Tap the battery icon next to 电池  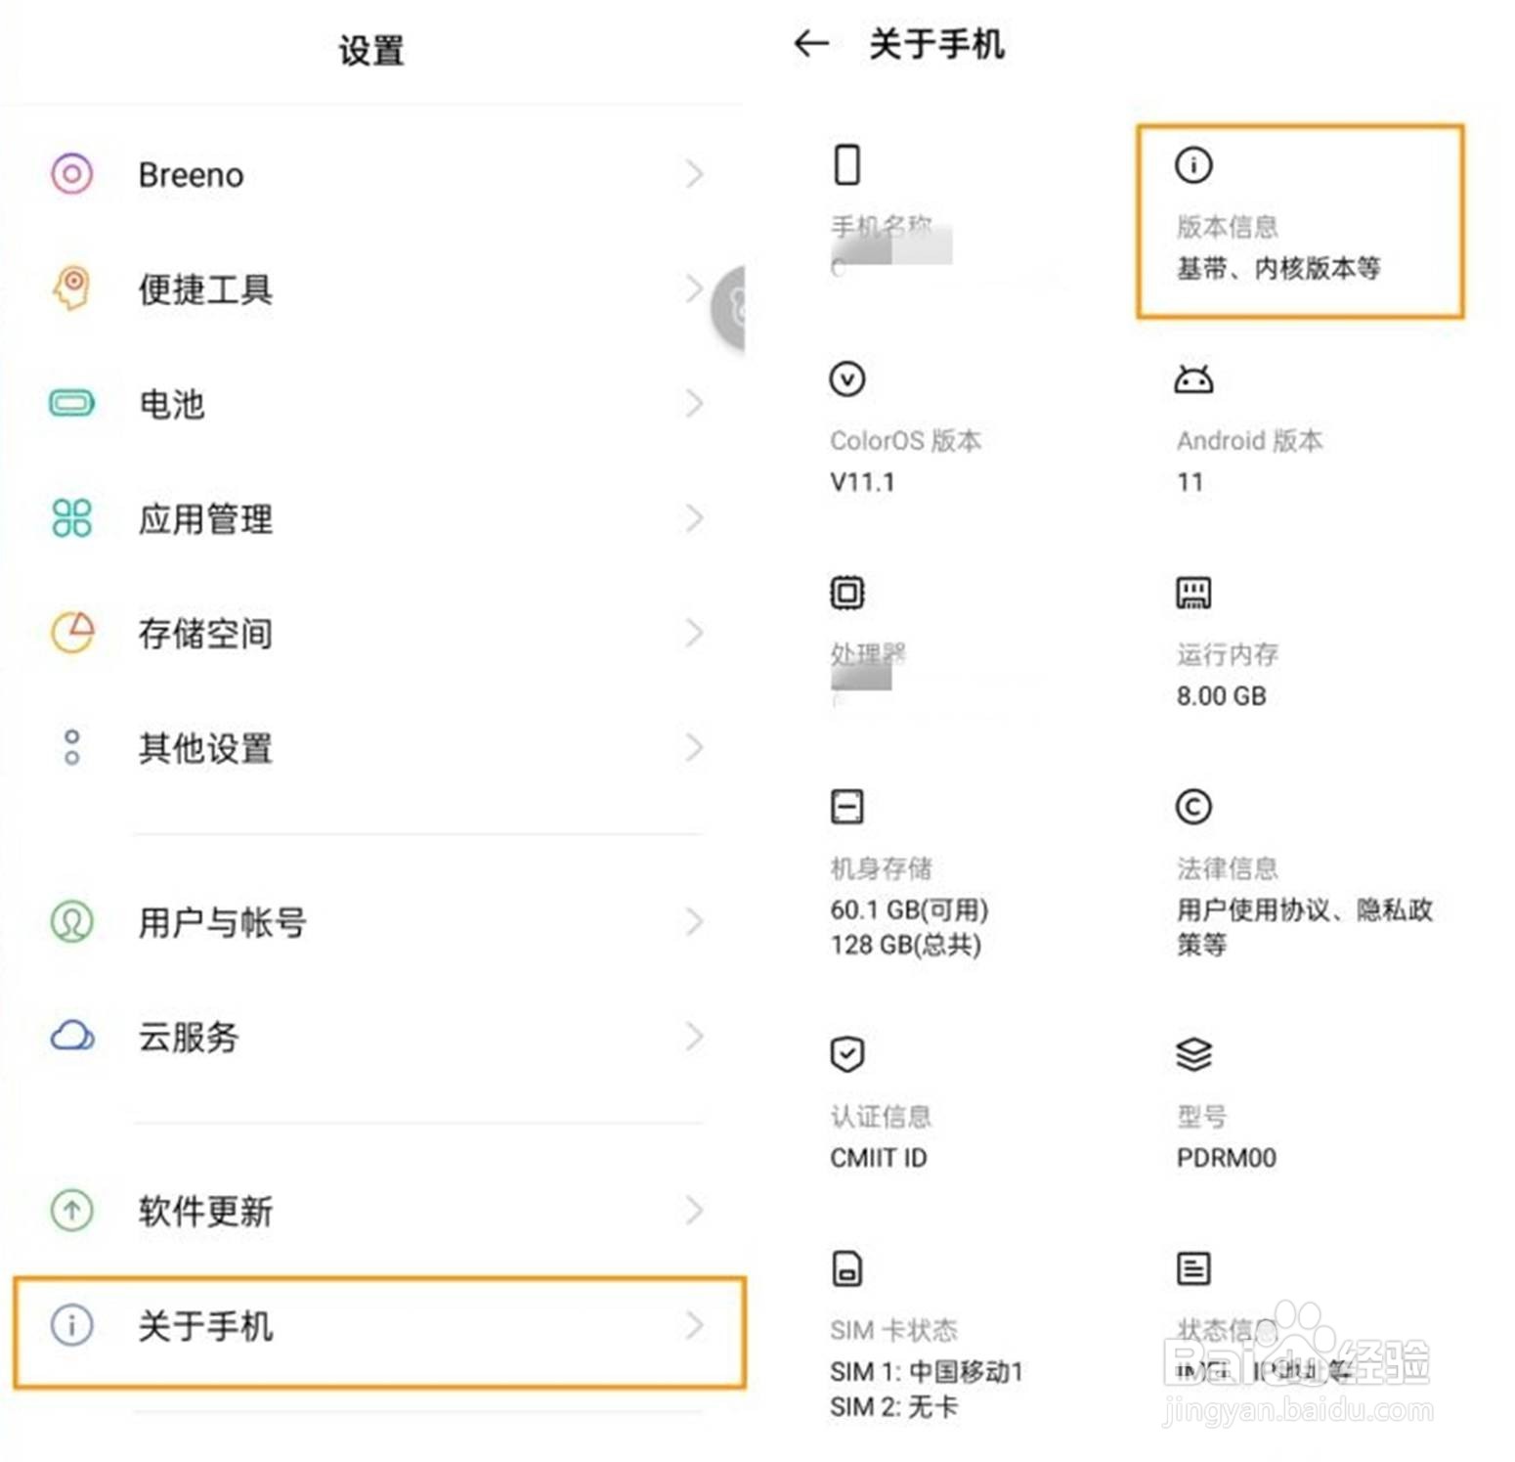pyautogui.click(x=71, y=403)
